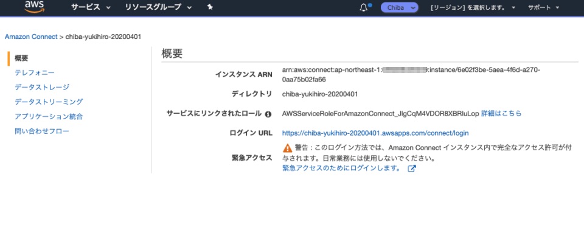584x241 pixels.
Task: Open the AWS logo home
Action: pos(34,7)
